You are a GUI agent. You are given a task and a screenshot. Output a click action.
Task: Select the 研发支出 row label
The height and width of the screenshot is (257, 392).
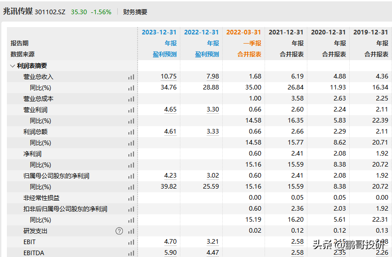[x=35, y=231]
